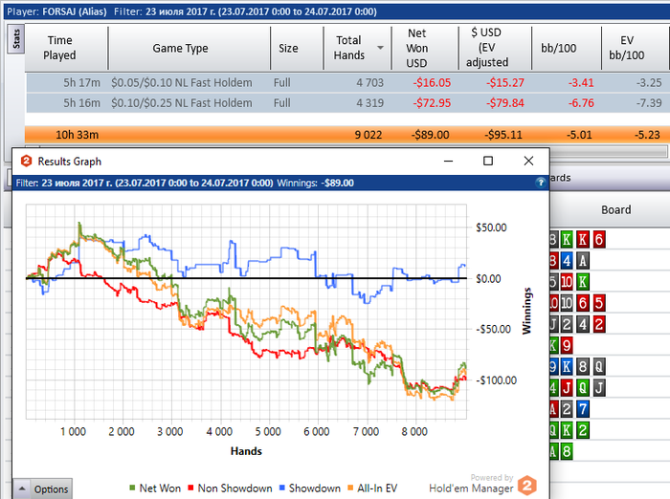Click the Options button
This screenshot has width=670, height=499.
pyautogui.click(x=43, y=488)
